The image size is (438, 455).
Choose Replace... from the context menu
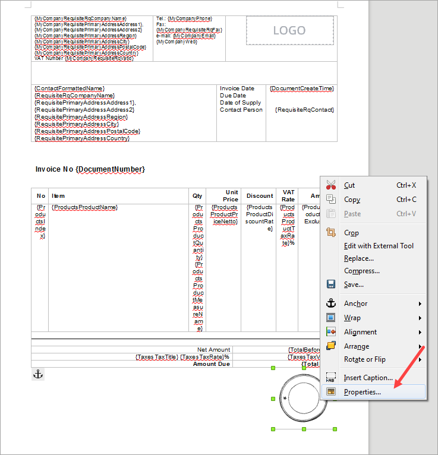[x=374, y=258]
